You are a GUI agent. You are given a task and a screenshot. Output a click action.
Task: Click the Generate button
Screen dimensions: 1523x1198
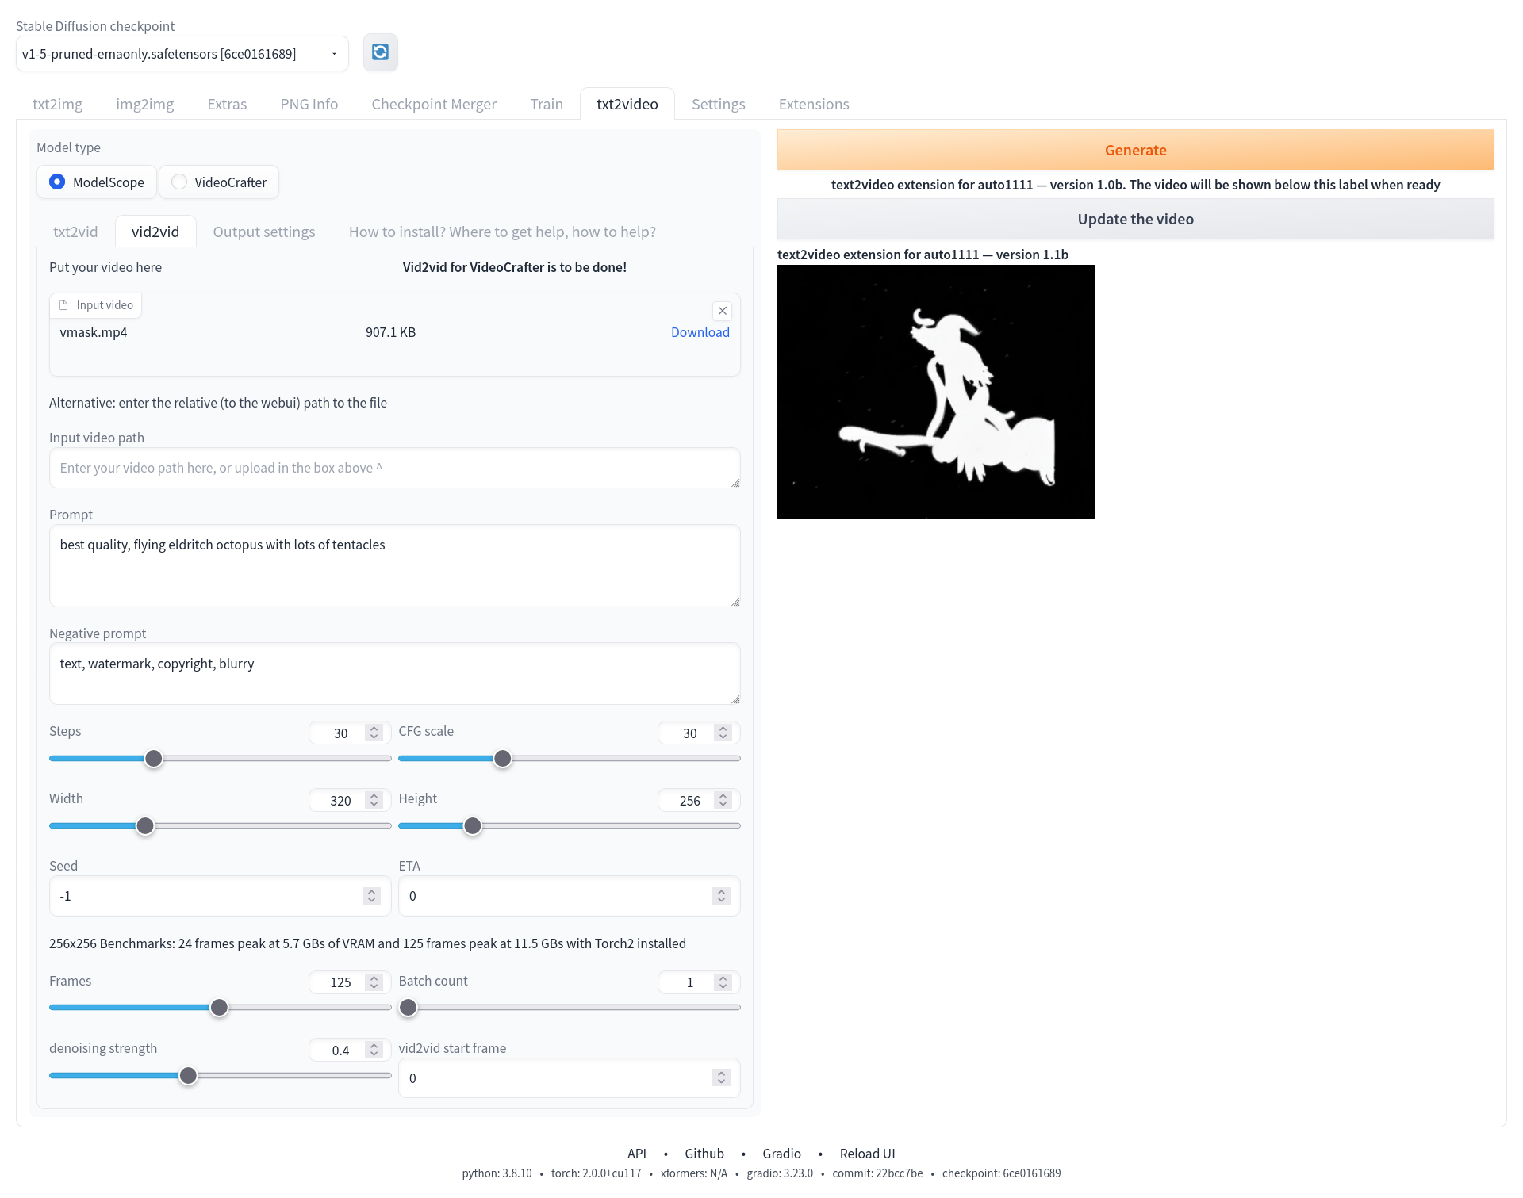point(1135,149)
